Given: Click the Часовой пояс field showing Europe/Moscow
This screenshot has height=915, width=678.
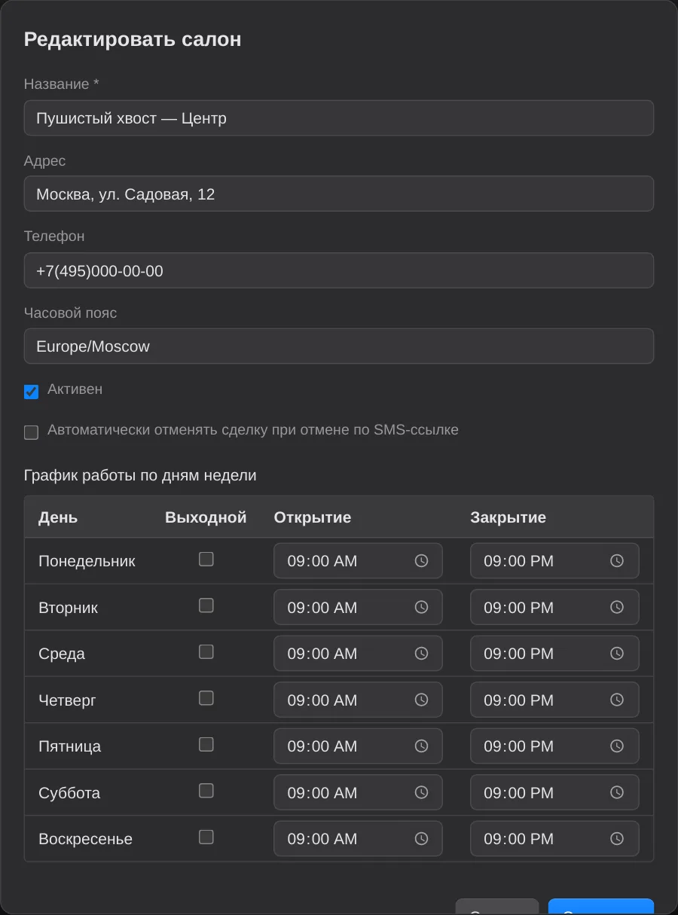Looking at the screenshot, I should tap(339, 346).
